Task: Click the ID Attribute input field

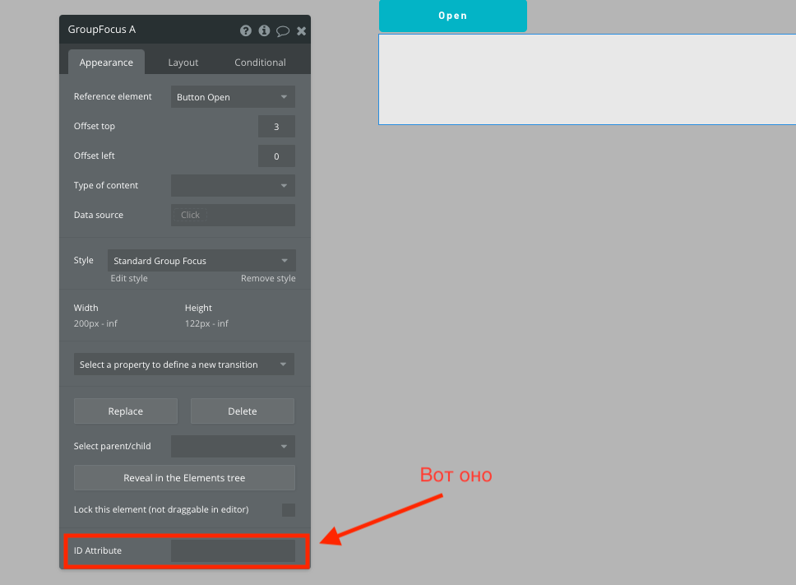Action: click(233, 551)
